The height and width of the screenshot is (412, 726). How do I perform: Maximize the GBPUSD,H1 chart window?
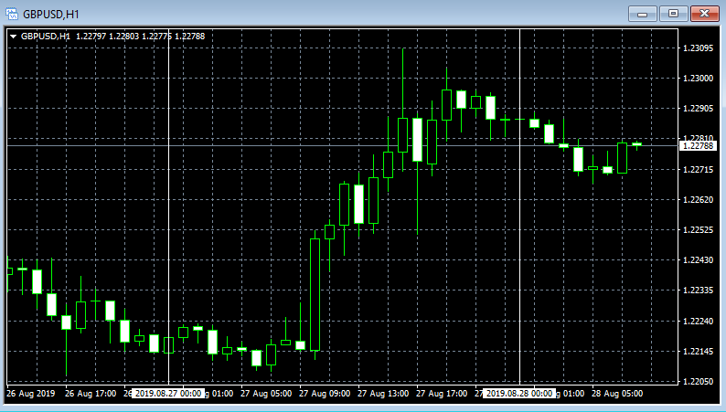673,14
